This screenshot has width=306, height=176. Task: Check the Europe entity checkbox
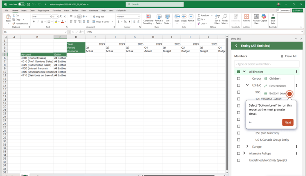[239, 147]
